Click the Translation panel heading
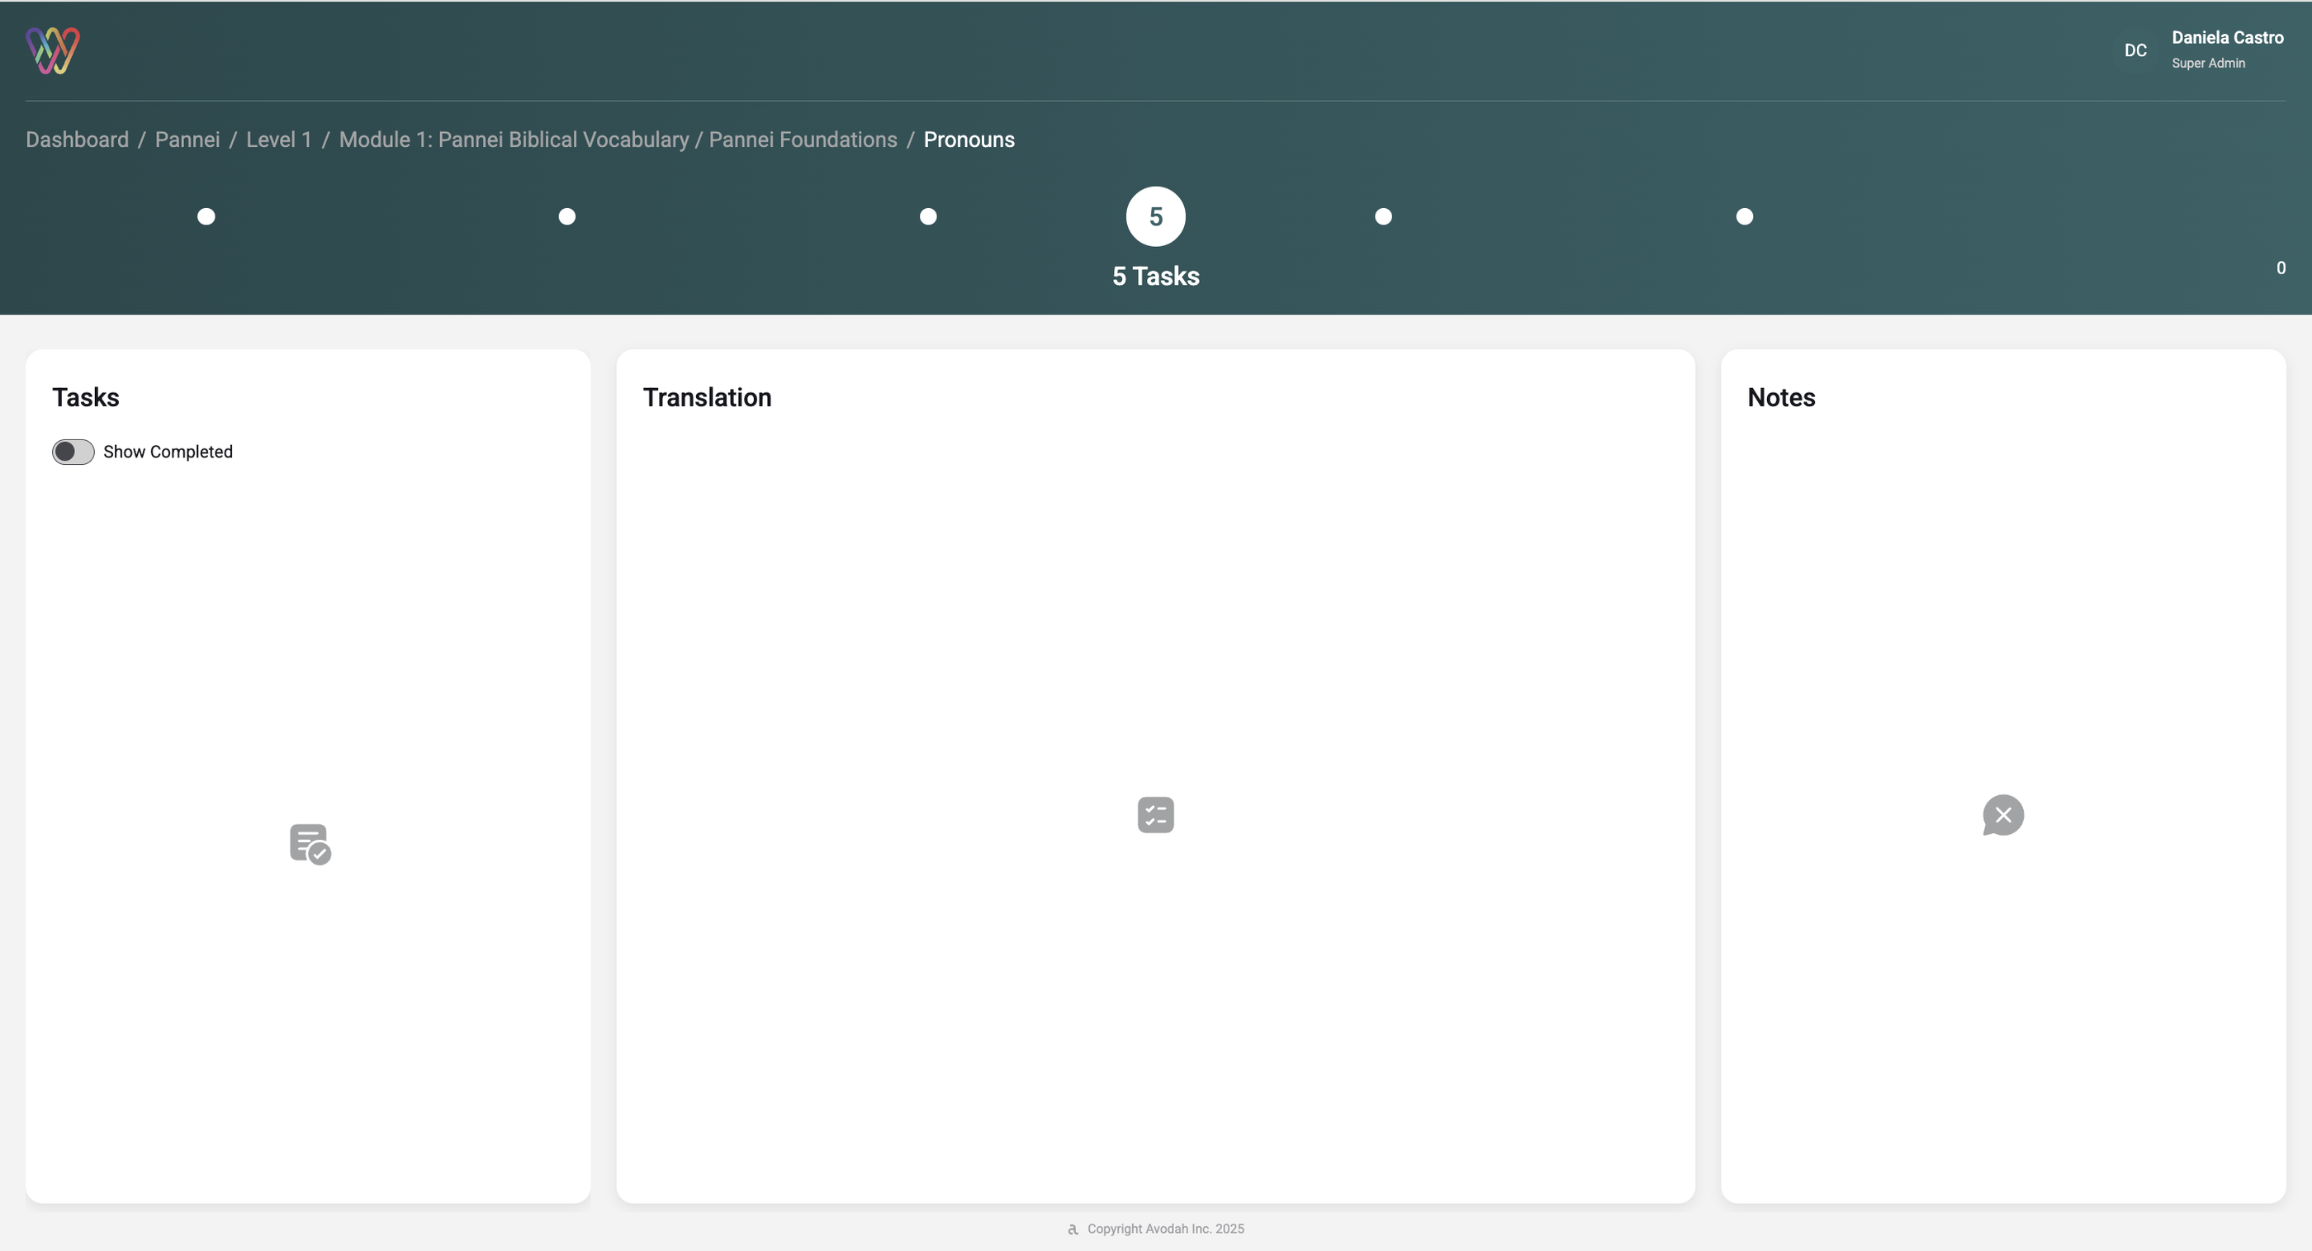Image resolution: width=2312 pixels, height=1251 pixels. [x=706, y=397]
